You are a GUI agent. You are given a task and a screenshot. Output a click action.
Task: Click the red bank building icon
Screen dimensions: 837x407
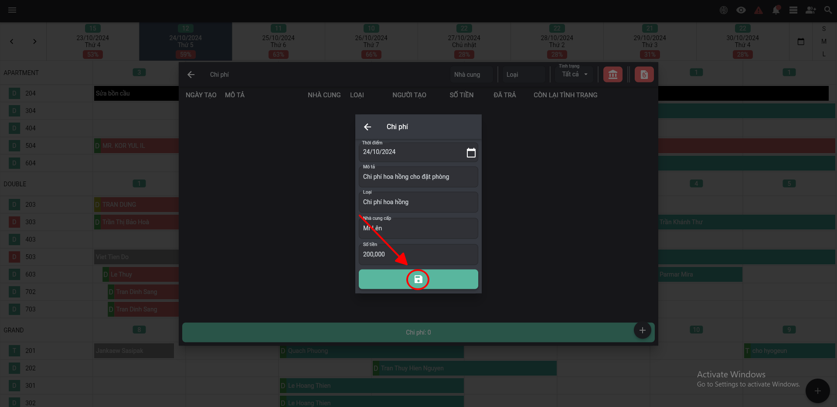[x=612, y=75]
